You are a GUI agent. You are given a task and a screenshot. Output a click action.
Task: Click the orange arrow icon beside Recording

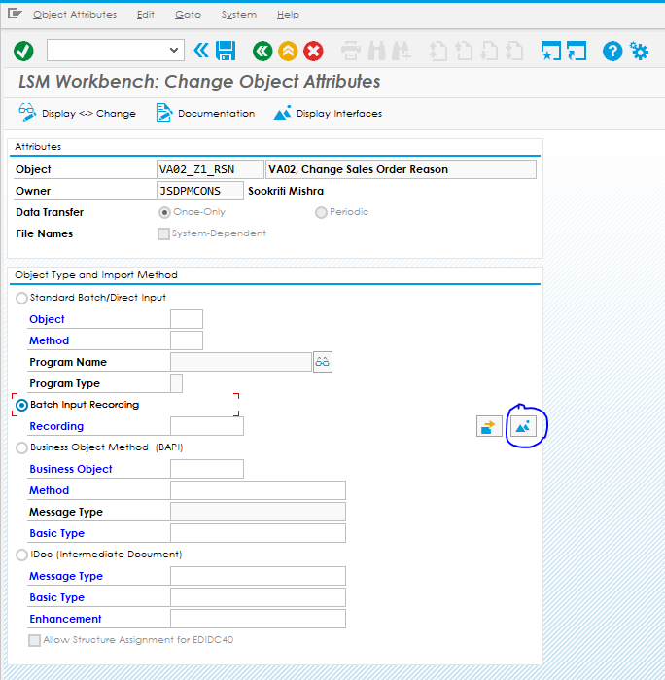point(489,426)
